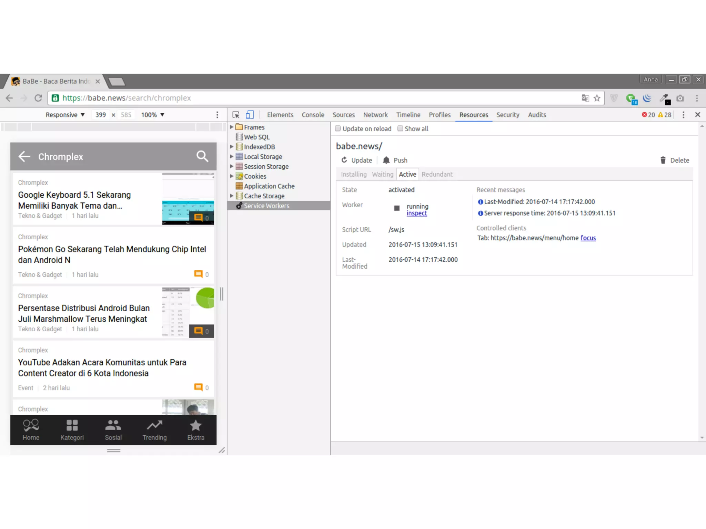Switch to the Timeline tab
This screenshot has height=529, width=706.
[408, 115]
